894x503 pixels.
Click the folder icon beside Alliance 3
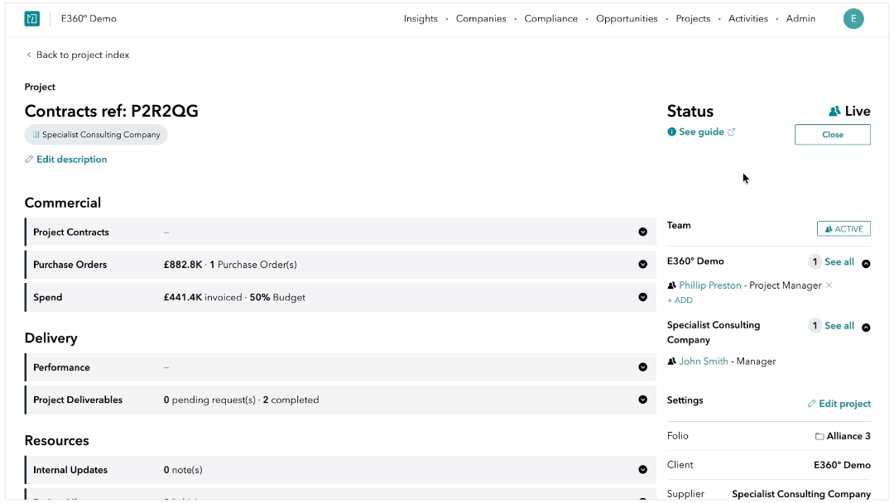click(819, 436)
